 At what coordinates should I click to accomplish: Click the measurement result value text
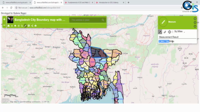click(166, 41)
